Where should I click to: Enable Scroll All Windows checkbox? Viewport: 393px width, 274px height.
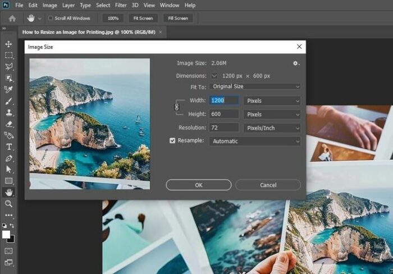[51, 18]
